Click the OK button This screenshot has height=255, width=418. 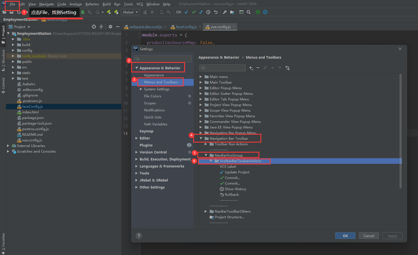pyautogui.click(x=345, y=236)
